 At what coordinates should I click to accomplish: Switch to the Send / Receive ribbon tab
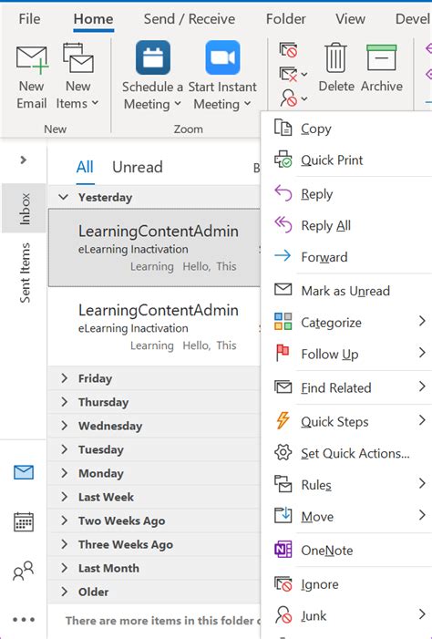click(189, 19)
